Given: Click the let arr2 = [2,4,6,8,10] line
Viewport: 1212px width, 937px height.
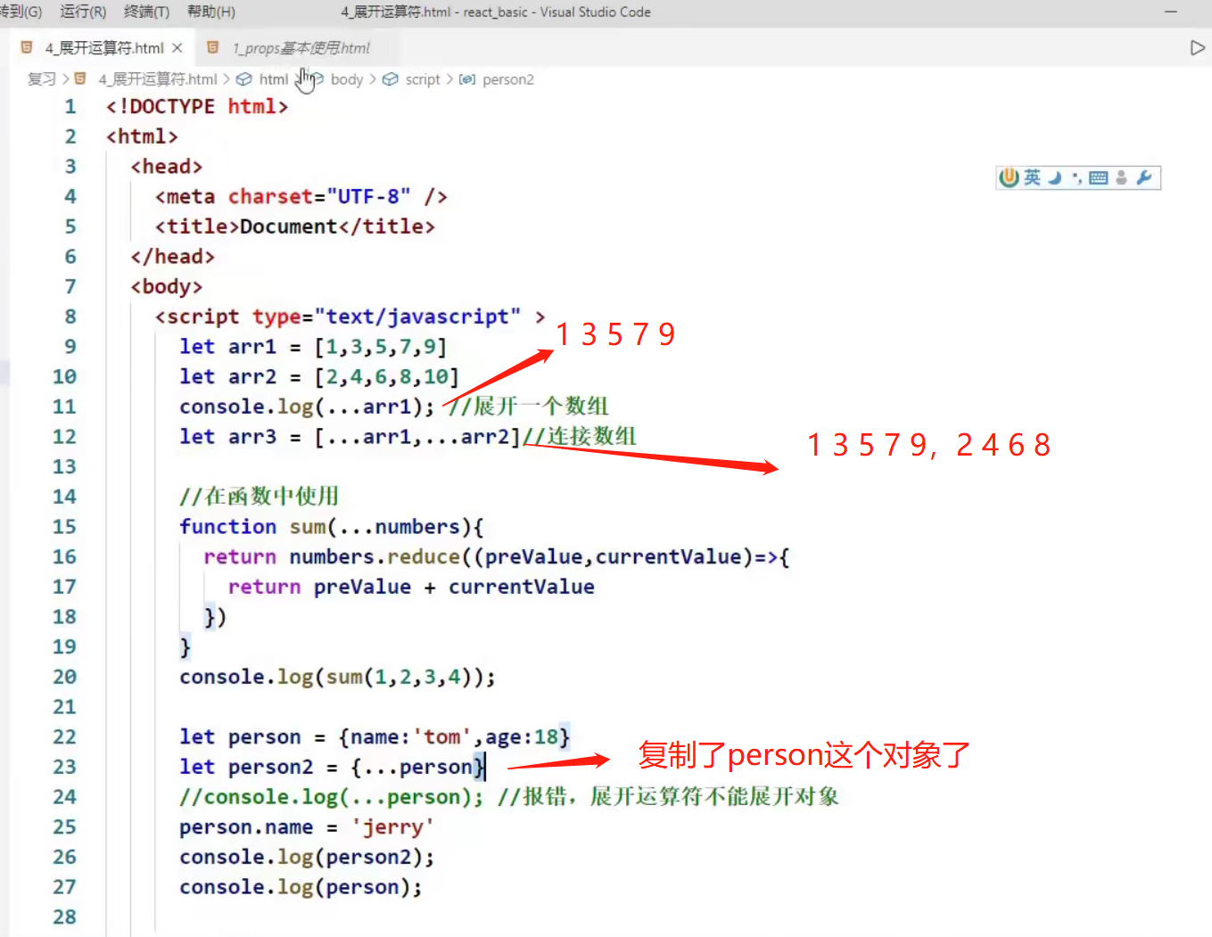Looking at the screenshot, I should [319, 377].
